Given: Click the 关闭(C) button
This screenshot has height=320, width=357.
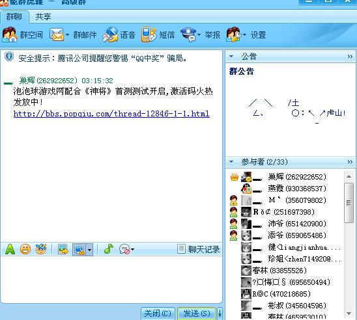Looking at the screenshot, I should [x=158, y=313].
